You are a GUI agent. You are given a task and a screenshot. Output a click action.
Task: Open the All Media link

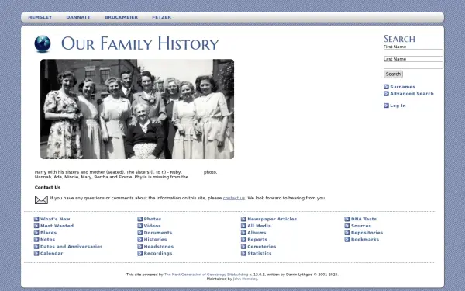(259, 226)
